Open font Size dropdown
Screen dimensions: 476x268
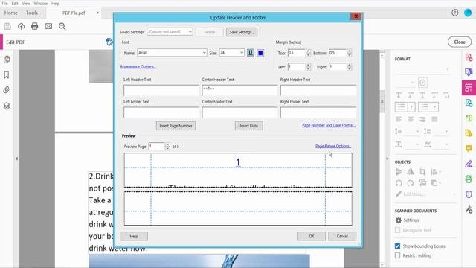click(x=231, y=53)
